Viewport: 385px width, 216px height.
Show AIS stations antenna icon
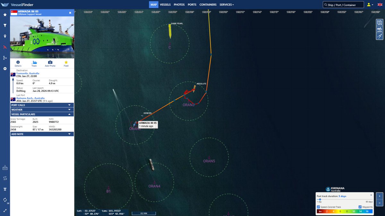click(x=5, y=189)
